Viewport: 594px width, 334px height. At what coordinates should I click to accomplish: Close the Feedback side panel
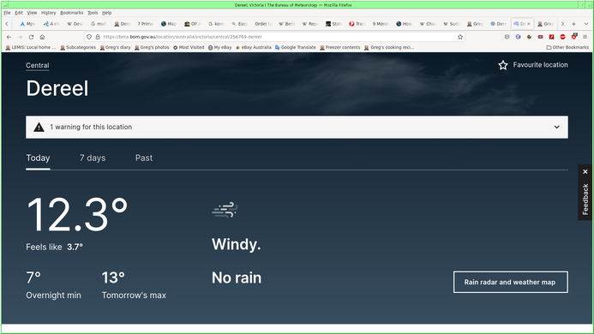[x=585, y=171]
